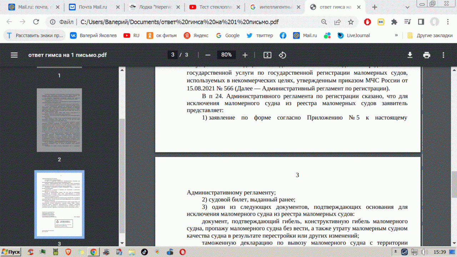Open 'Яндекс' bookmark
The width and height of the screenshot is (457, 257).
[196, 35]
